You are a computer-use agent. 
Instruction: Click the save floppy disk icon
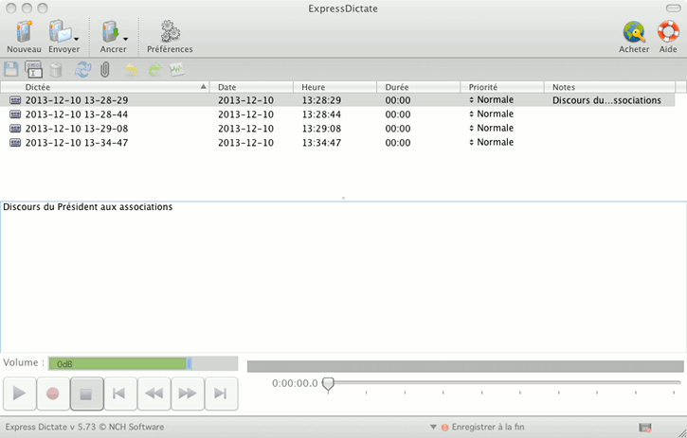pos(11,69)
